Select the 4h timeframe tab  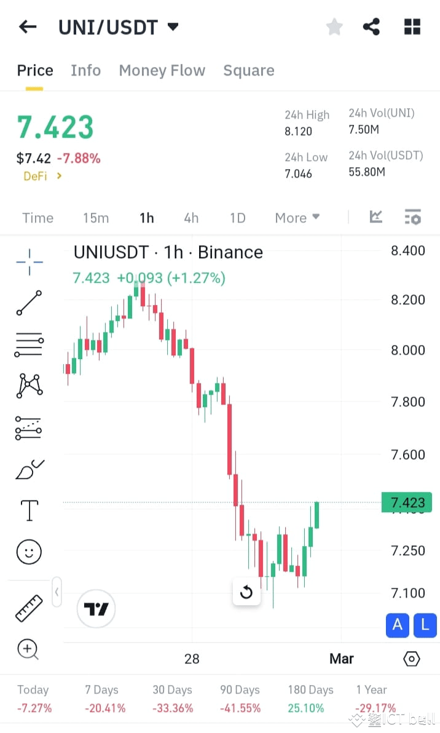tap(191, 217)
